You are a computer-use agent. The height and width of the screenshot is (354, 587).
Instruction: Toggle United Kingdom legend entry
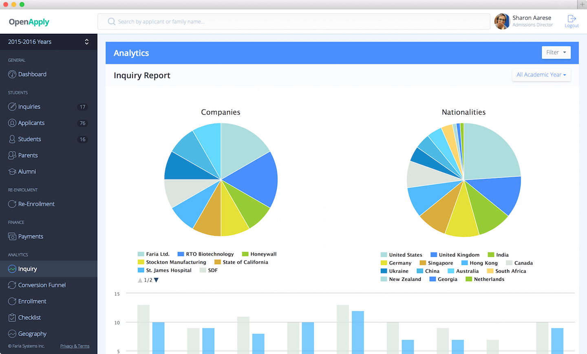point(455,255)
